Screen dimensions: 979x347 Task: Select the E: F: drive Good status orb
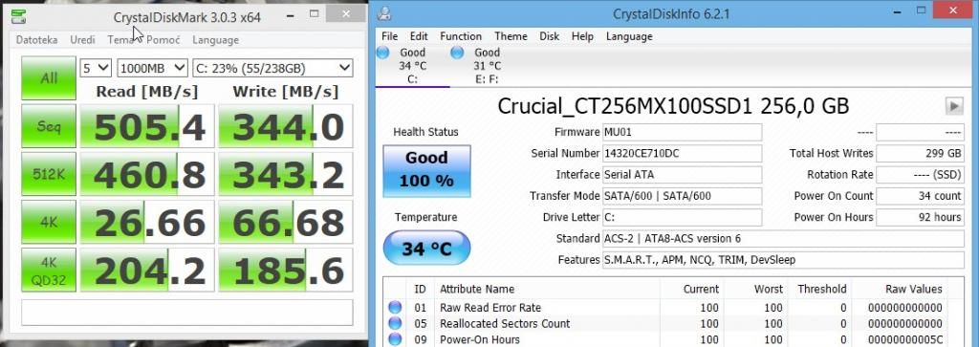tap(457, 53)
